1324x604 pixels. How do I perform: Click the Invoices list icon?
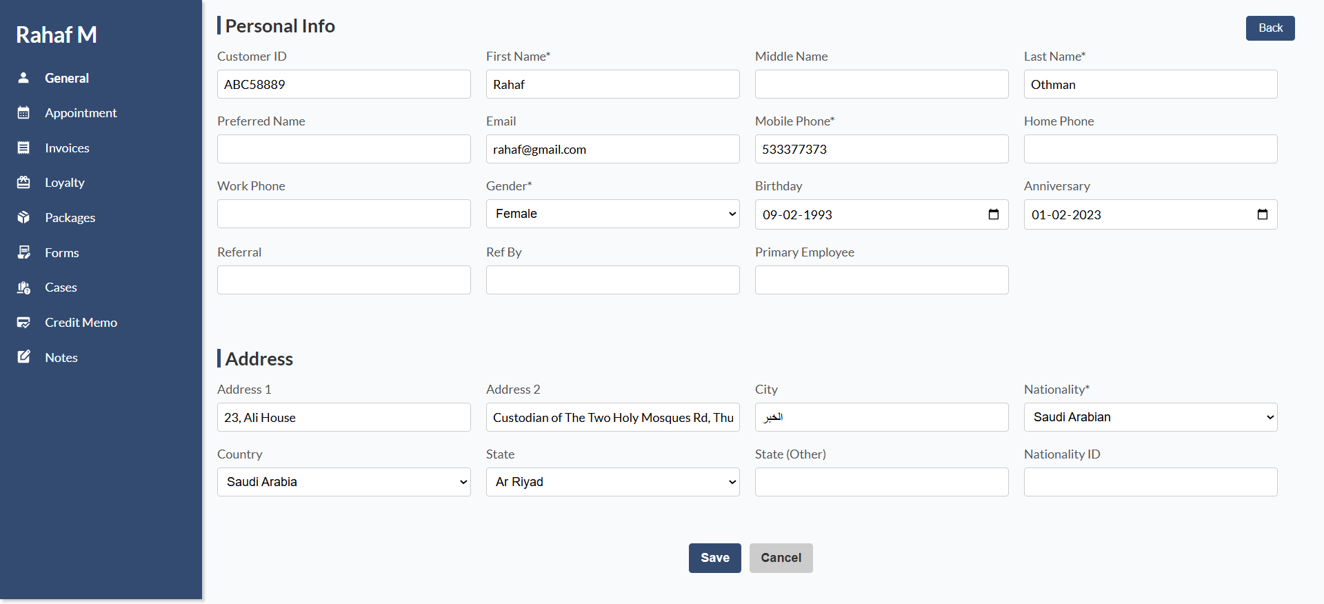click(x=23, y=148)
